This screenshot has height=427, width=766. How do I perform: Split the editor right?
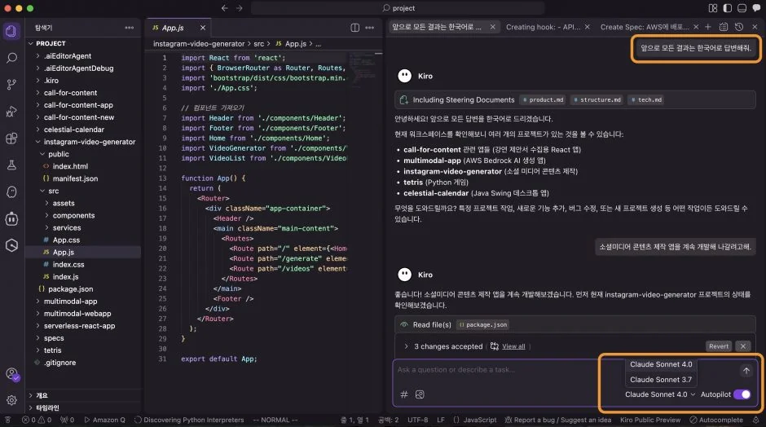[355, 28]
